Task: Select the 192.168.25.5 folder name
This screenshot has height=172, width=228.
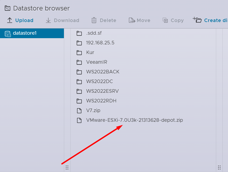Action: 100,43
